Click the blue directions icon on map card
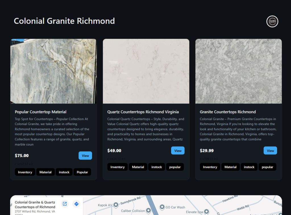Image resolution: width=291 pixels, height=215 pixels. [76, 204]
